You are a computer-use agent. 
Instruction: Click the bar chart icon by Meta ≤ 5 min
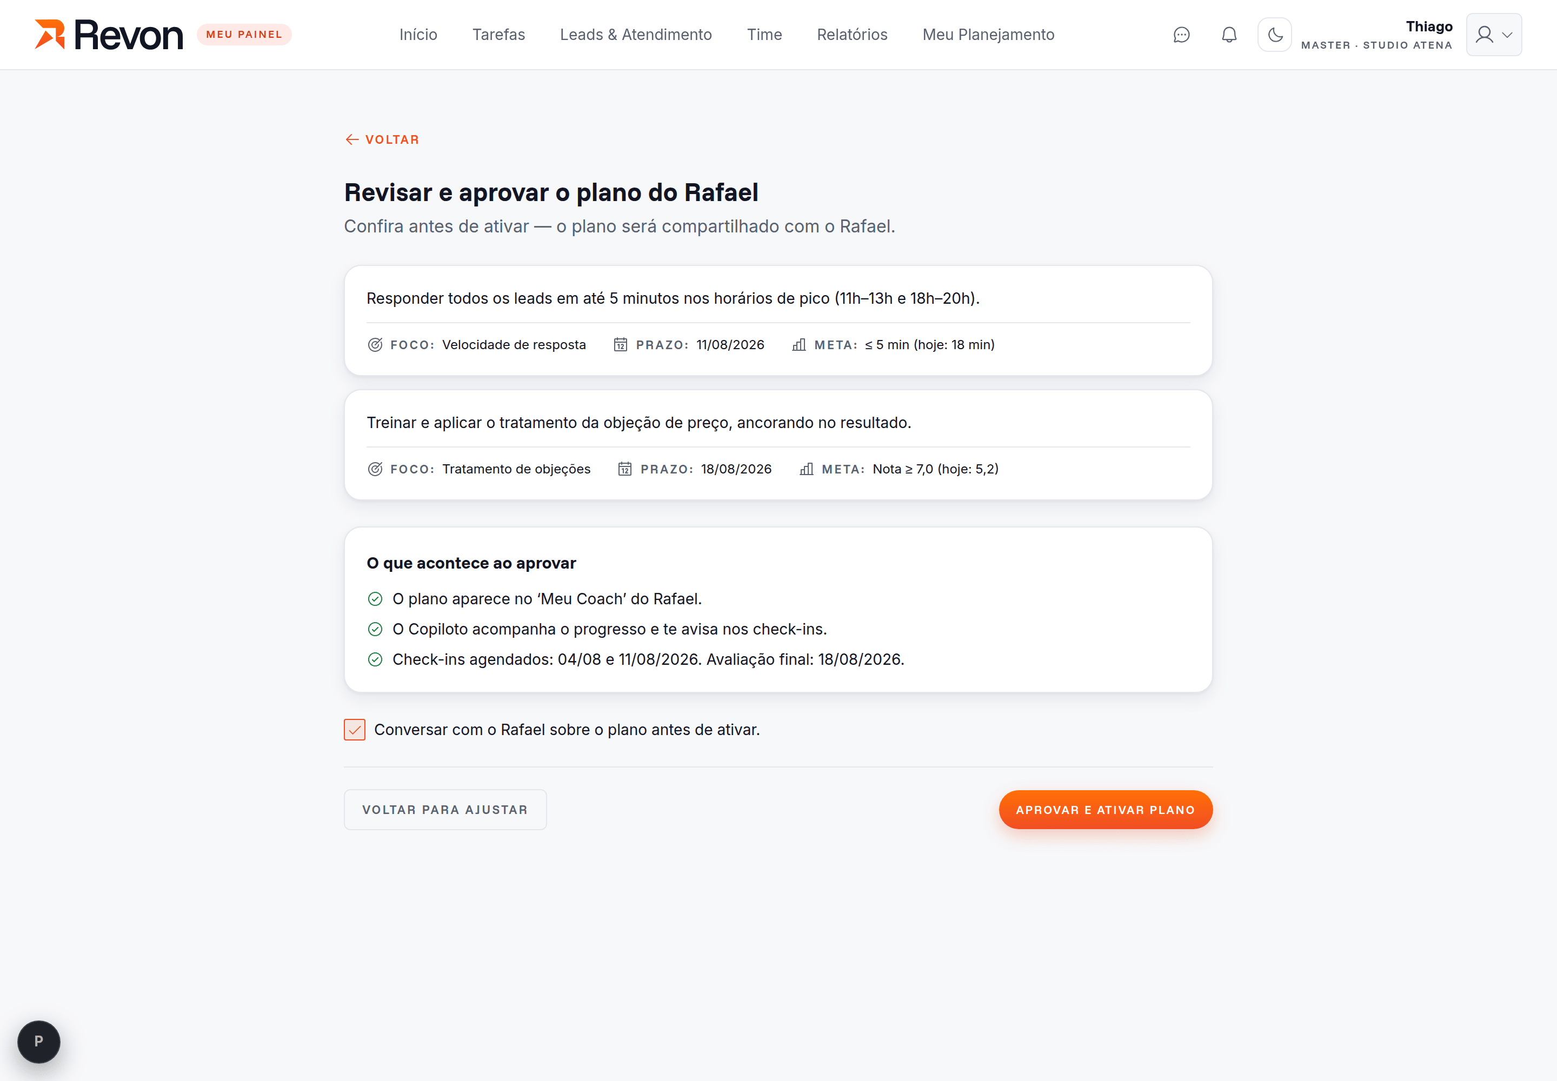tap(799, 345)
